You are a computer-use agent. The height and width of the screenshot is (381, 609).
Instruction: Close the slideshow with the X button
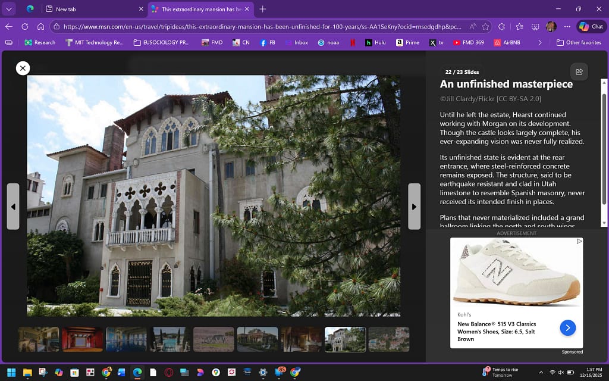click(x=23, y=68)
